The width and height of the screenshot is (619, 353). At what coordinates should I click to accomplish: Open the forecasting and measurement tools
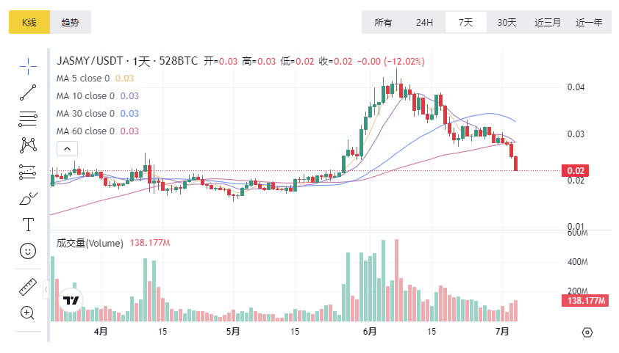28,172
